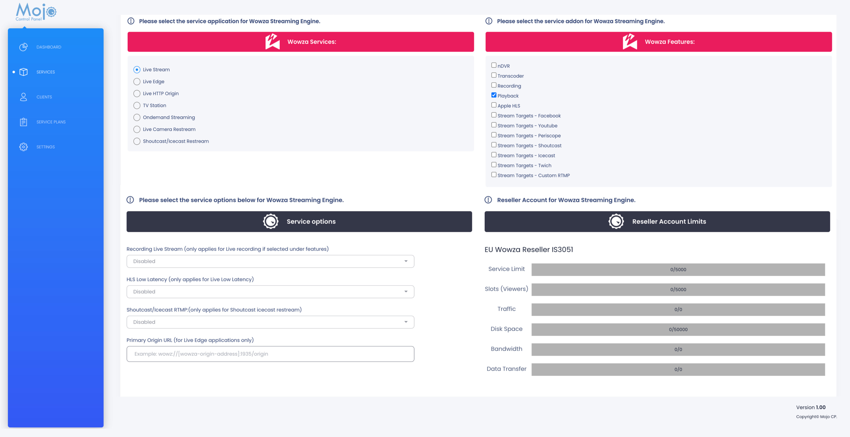Click the Clients person icon
The height and width of the screenshot is (437, 850).
(23, 97)
